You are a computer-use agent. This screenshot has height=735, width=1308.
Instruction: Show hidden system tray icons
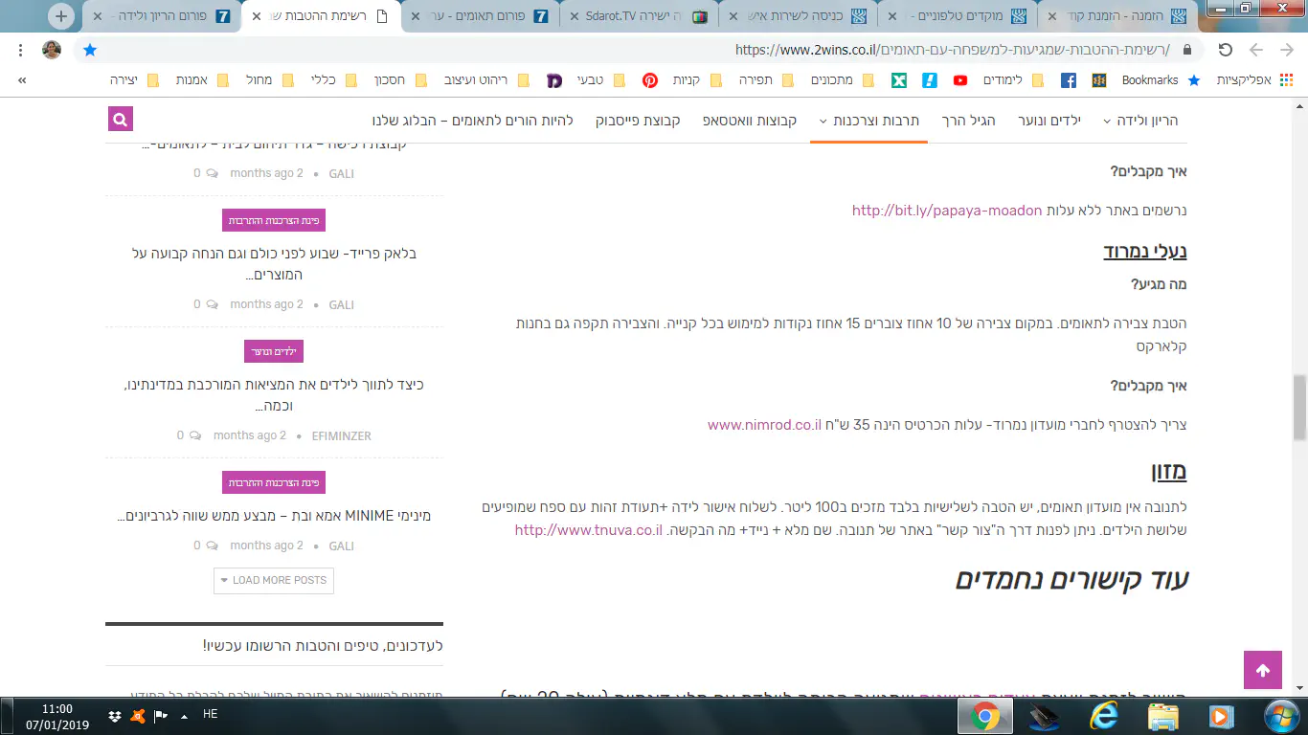[183, 716]
